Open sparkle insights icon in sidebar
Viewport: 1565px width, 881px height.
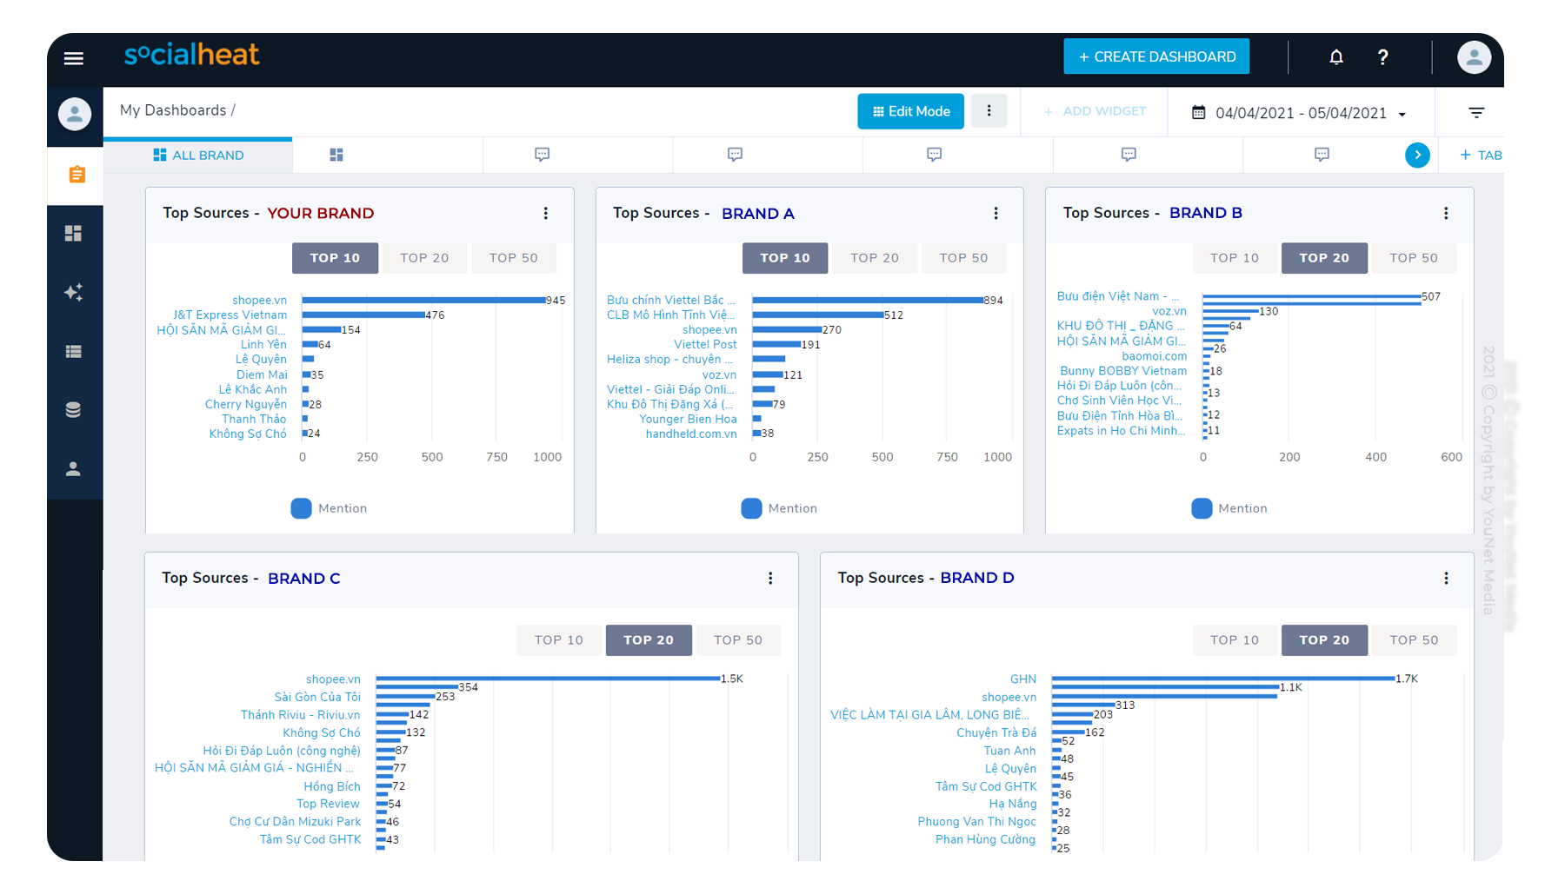tap(74, 293)
